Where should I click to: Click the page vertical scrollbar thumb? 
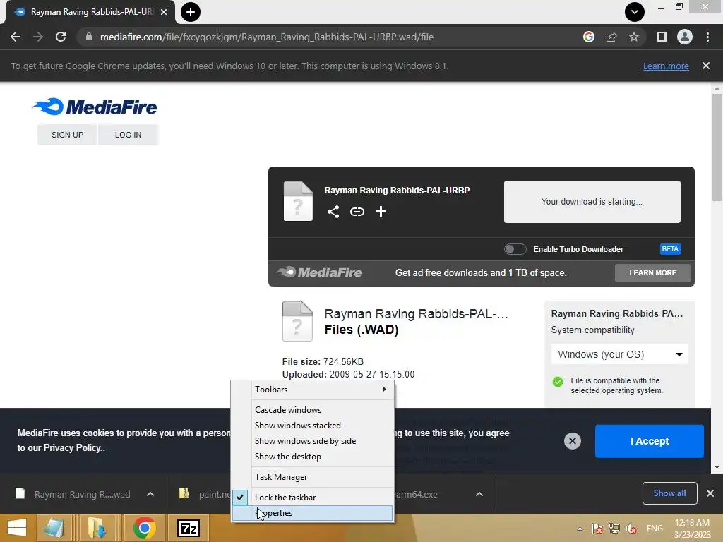(717, 147)
